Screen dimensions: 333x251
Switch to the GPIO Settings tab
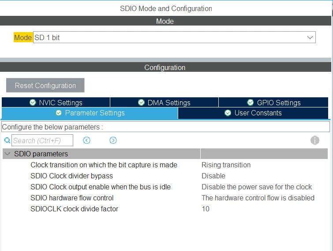[x=273, y=103]
